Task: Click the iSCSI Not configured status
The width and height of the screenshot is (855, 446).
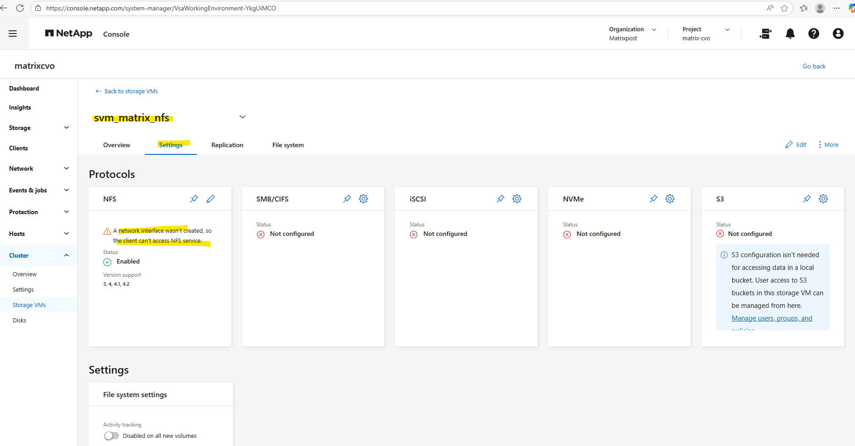Action: click(445, 234)
